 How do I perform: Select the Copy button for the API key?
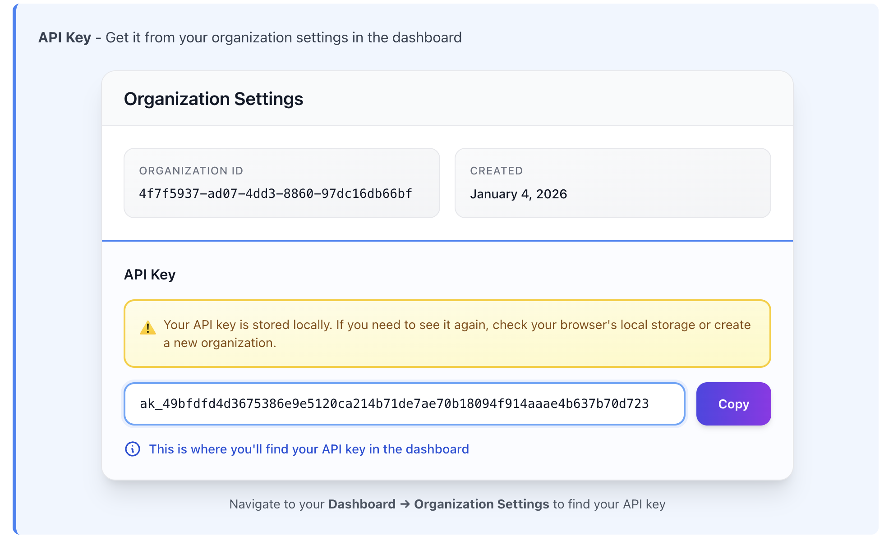pyautogui.click(x=733, y=404)
